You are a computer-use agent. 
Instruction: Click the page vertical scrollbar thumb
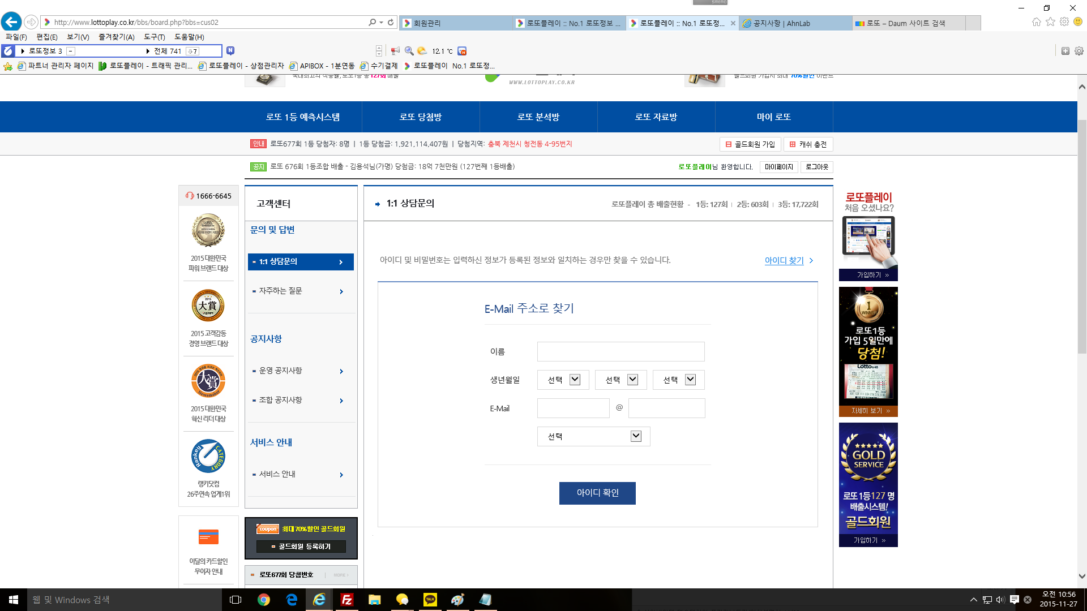1082,238
